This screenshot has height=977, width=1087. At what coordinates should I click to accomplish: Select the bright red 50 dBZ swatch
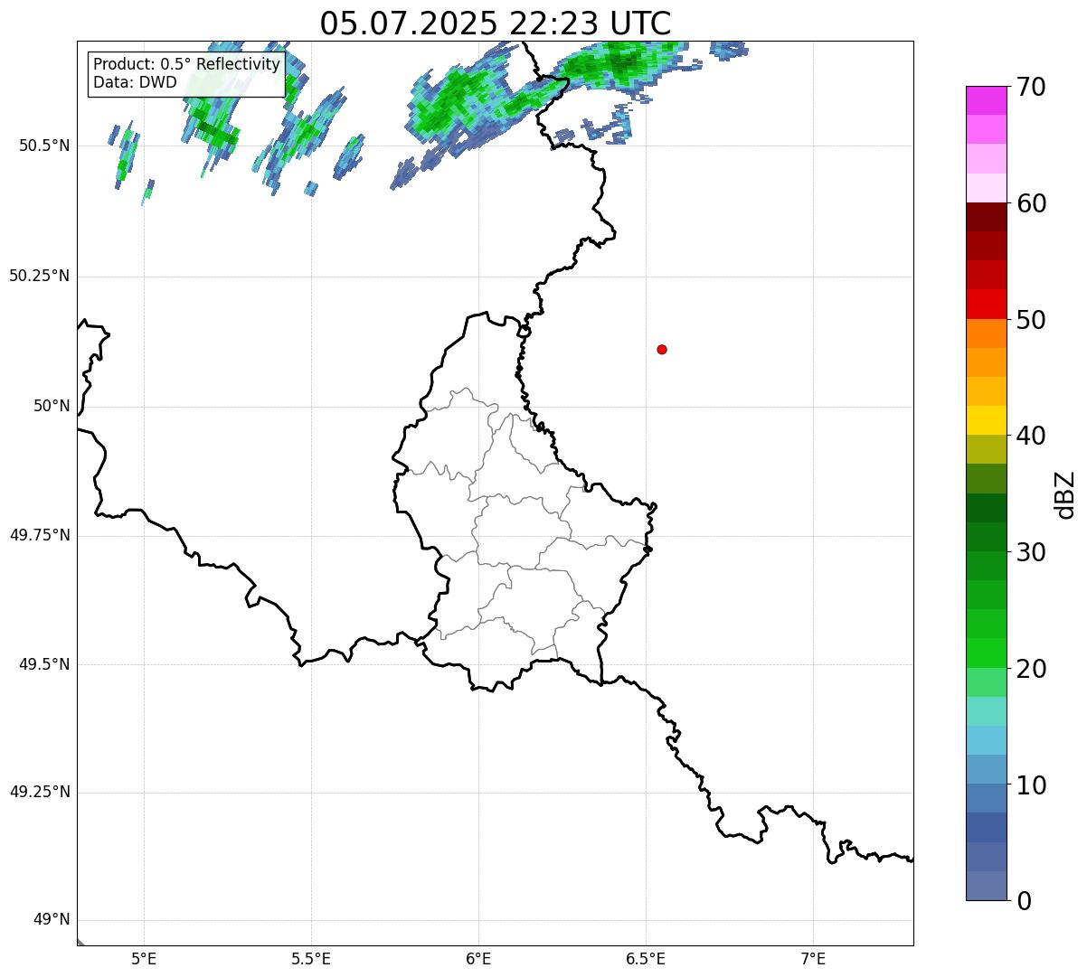[x=987, y=305]
